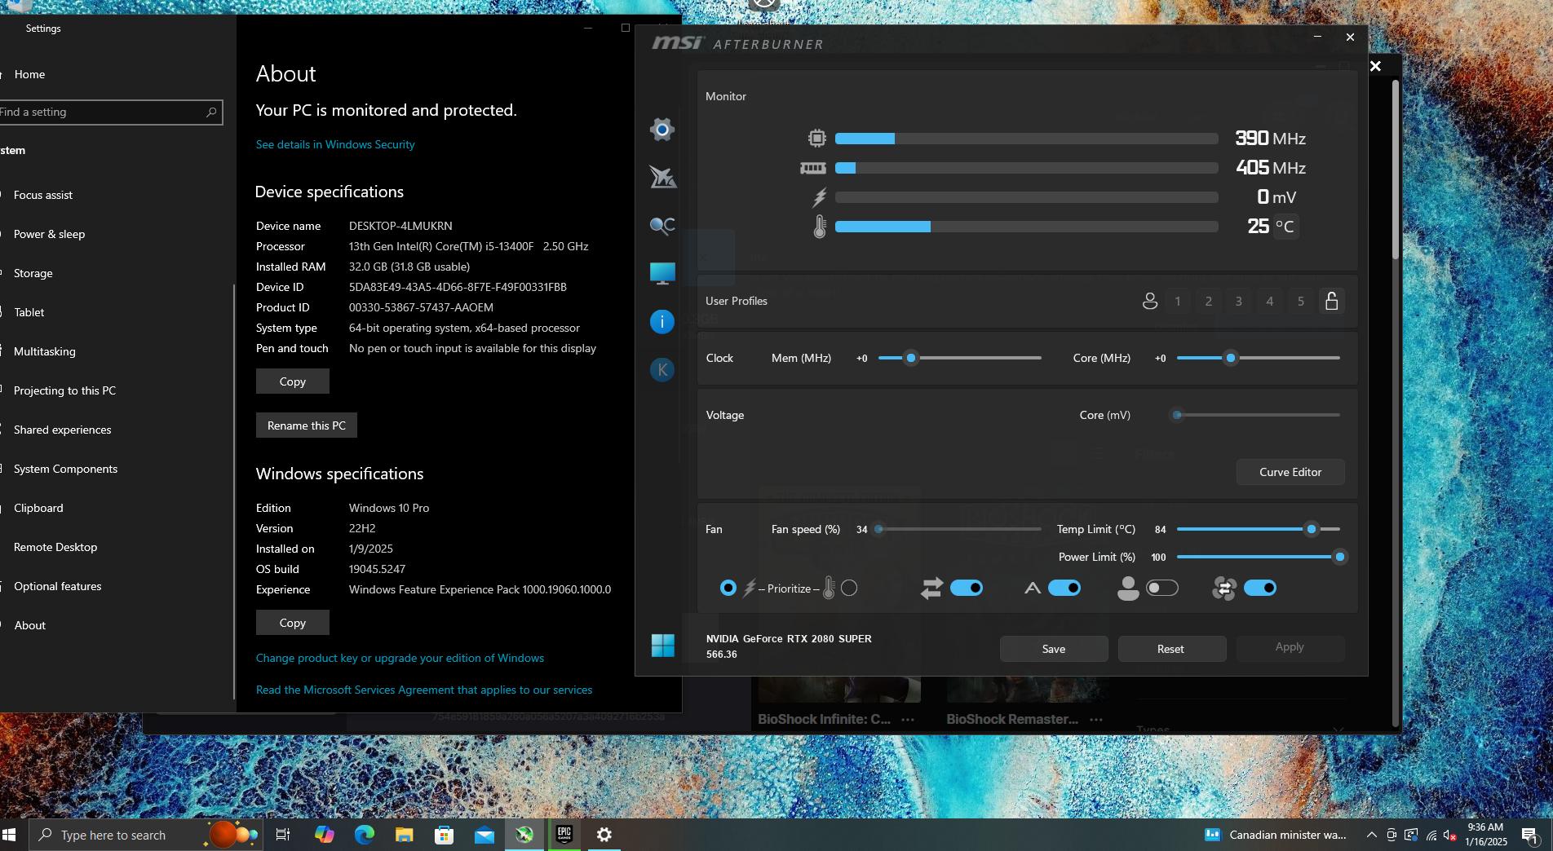Open Change product key or upgrade link
This screenshot has width=1553, height=851.
tap(400, 658)
